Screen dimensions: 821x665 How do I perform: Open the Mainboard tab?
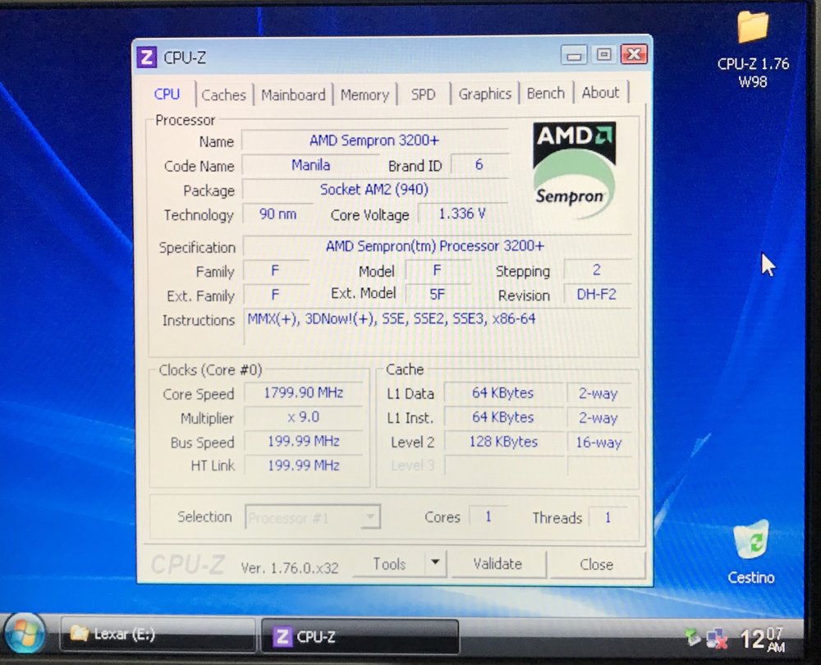tap(293, 94)
